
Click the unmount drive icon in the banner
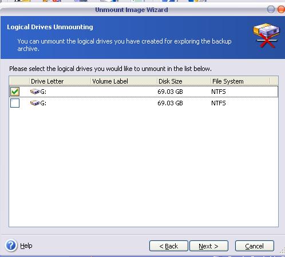tap(266, 35)
